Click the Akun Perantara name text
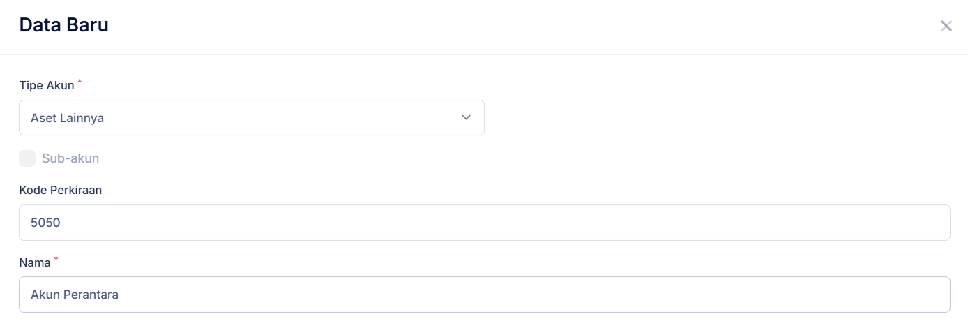 pyautogui.click(x=75, y=295)
